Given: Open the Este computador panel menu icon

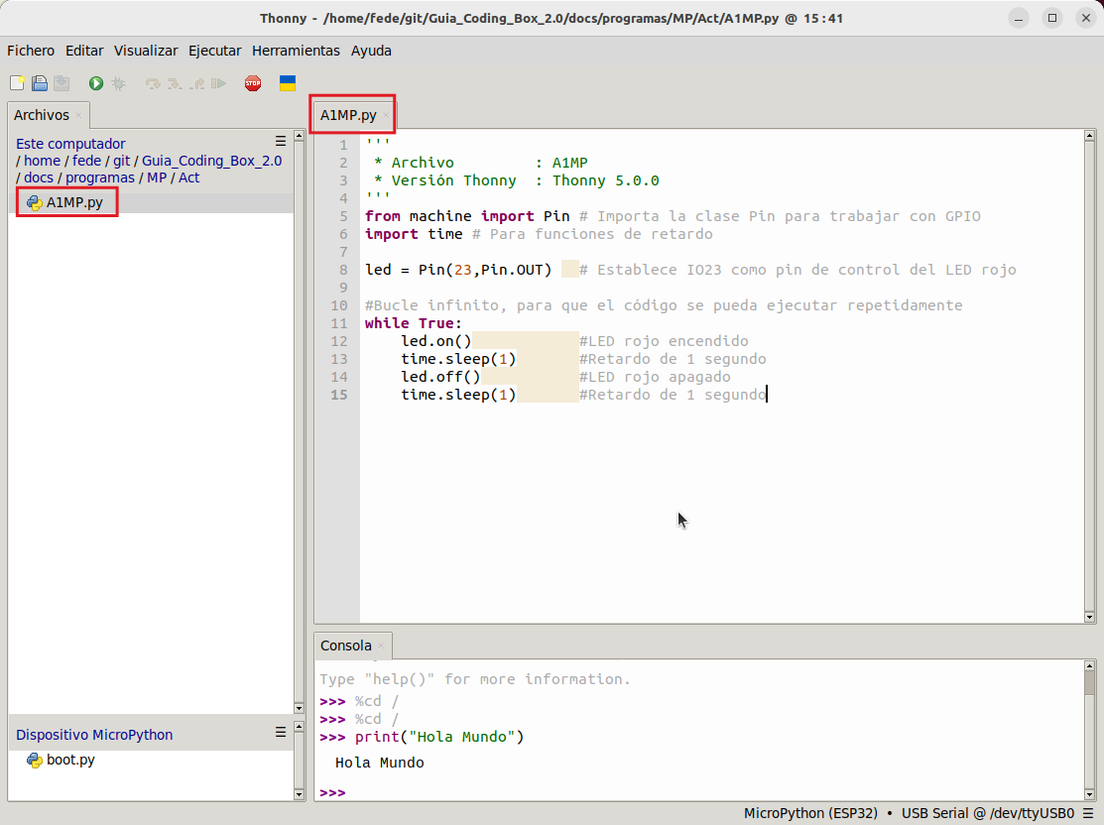Looking at the screenshot, I should [281, 141].
